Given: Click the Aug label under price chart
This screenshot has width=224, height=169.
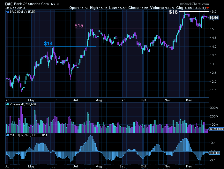Looking at the screenshot, I should (x=99, y=100).
